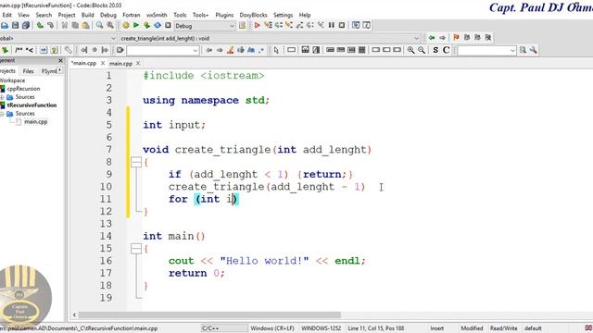Click the wrench options icon near search box

point(534,50)
